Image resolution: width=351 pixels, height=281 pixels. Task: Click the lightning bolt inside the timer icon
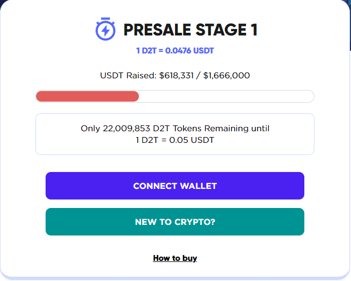pyautogui.click(x=106, y=30)
